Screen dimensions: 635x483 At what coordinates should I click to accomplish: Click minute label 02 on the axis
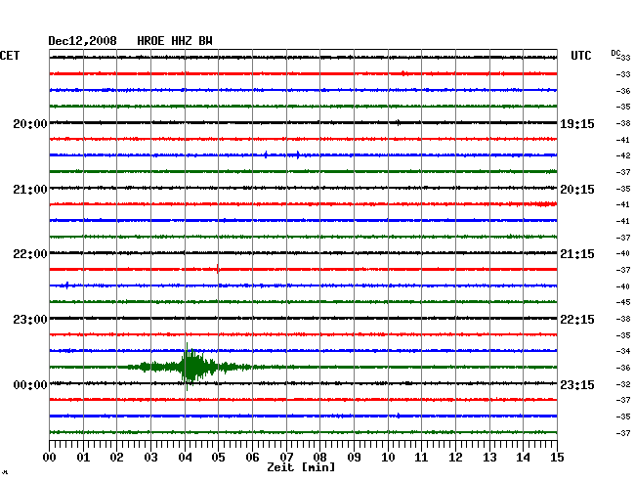pyautogui.click(x=116, y=458)
